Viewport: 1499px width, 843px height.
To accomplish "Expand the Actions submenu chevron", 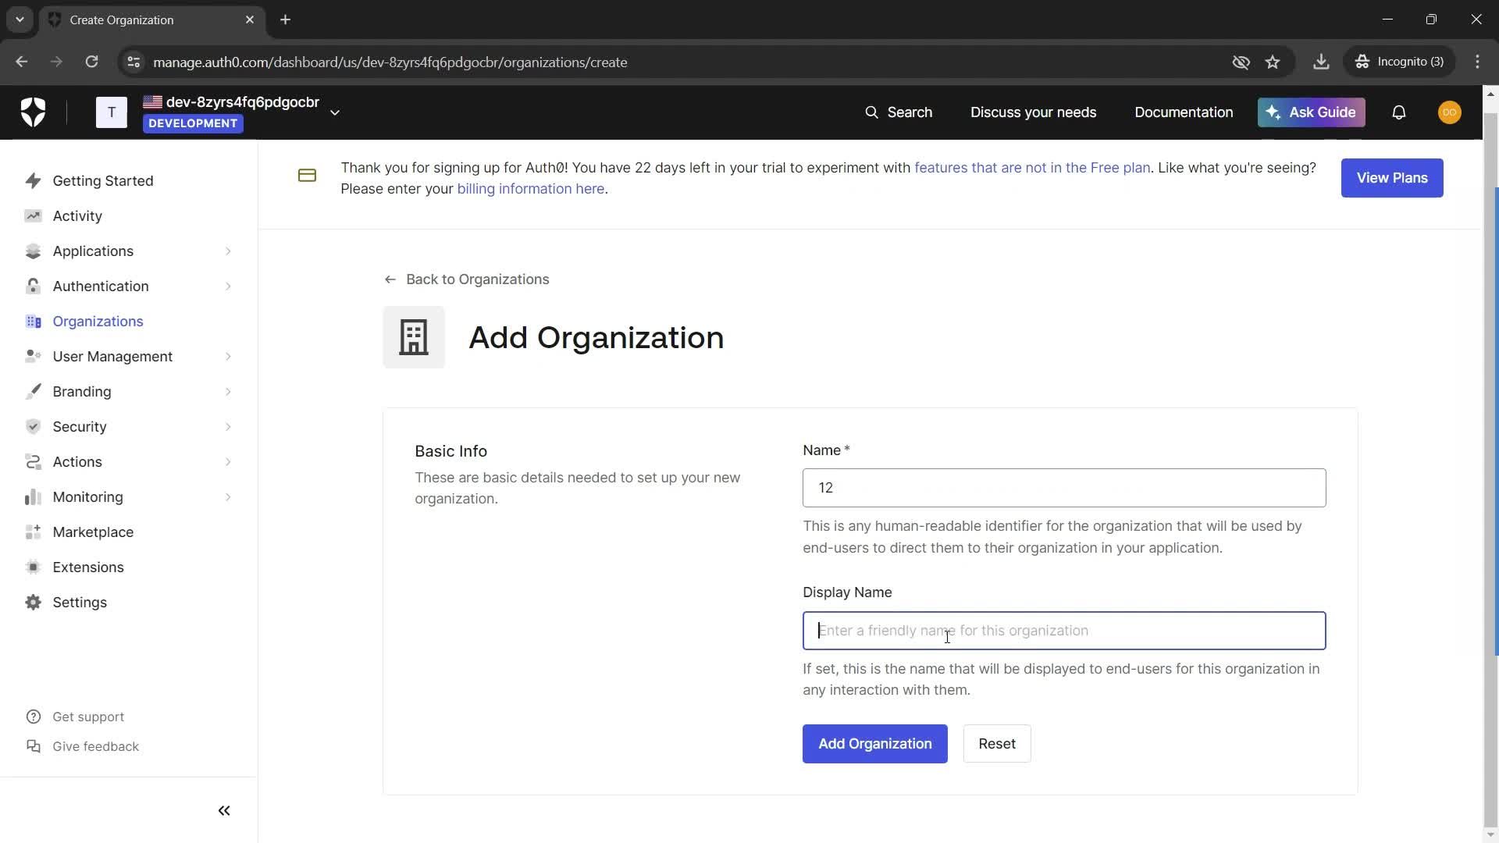I will 228,462.
